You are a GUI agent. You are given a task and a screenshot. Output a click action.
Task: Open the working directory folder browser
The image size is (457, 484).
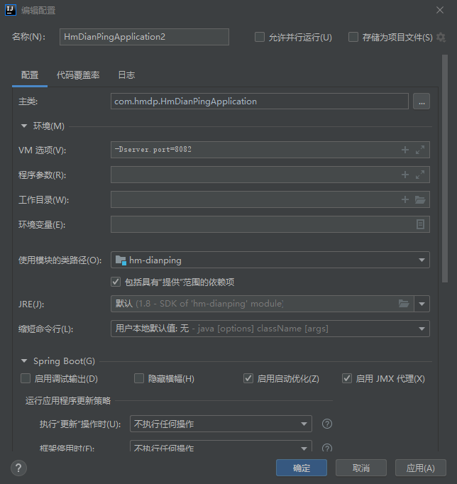(420, 199)
